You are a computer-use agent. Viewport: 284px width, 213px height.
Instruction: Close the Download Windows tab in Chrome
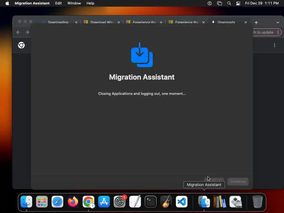click(119, 22)
